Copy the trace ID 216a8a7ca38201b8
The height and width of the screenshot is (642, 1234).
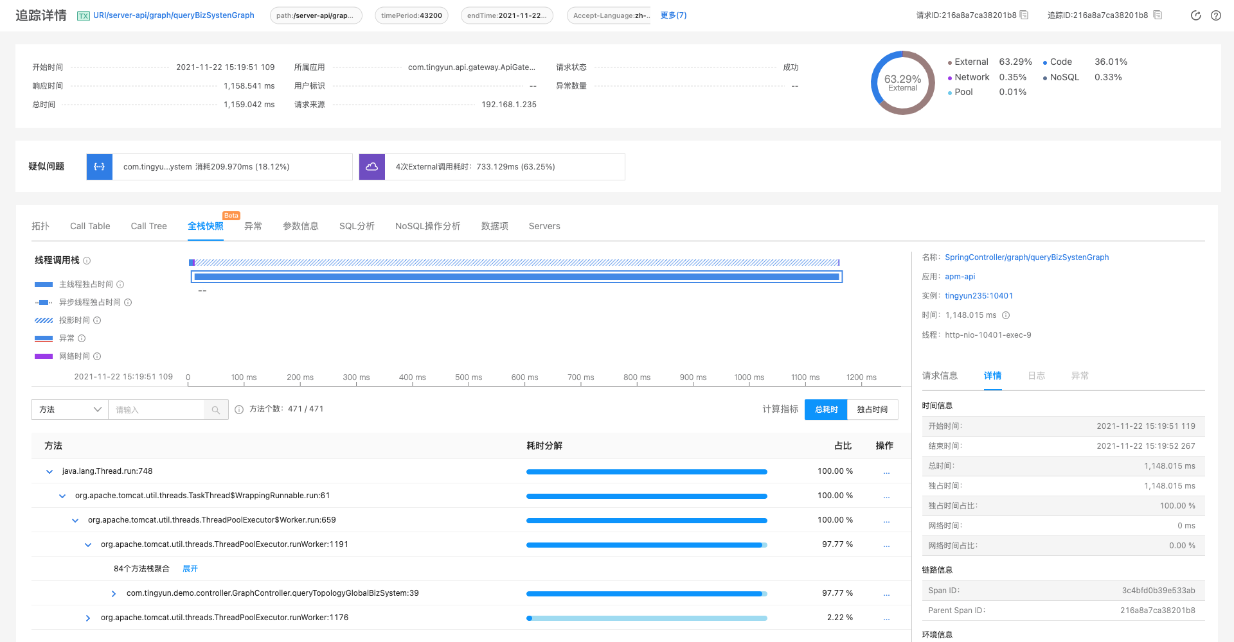coord(1158,15)
